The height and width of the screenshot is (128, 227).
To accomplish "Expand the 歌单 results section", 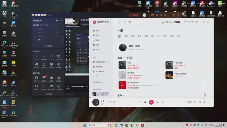I will pos(121,96).
